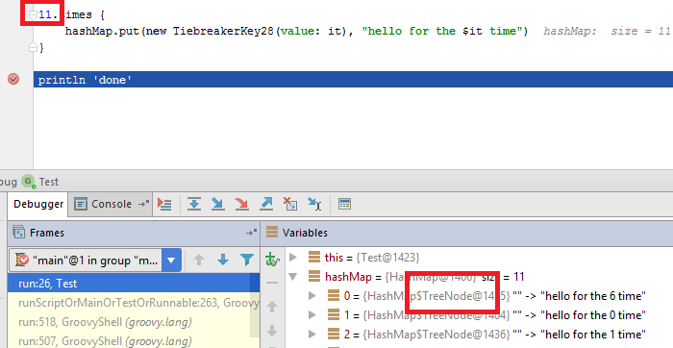Open the "main"@1 thread dropdown

pos(171,260)
